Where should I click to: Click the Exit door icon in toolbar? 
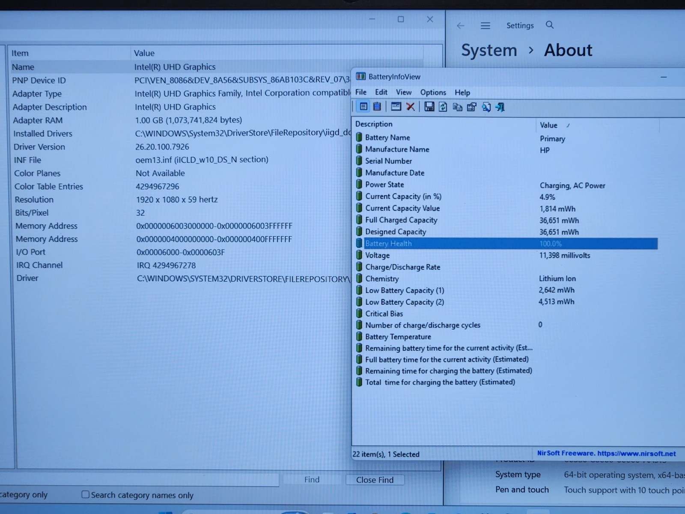pos(500,107)
